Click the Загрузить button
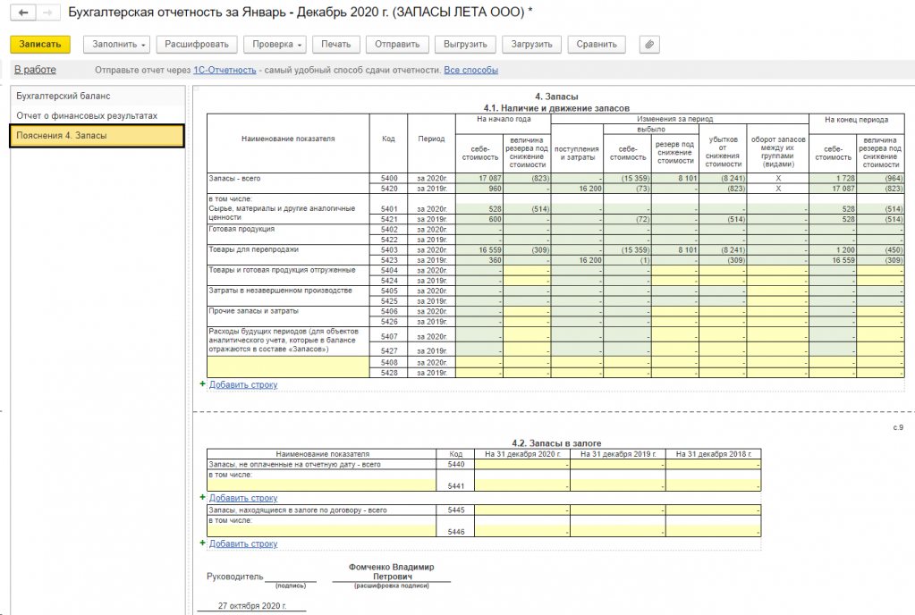Viewport: 915px width, 615px height. 531,45
